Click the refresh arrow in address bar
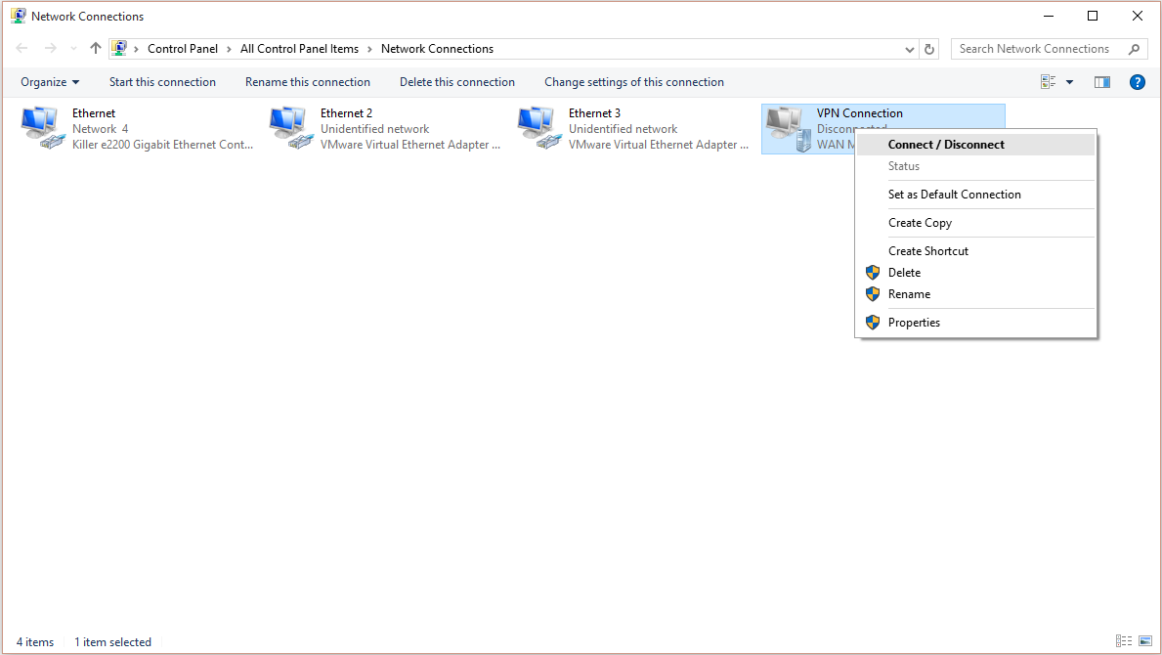The width and height of the screenshot is (1162, 655). click(x=928, y=48)
